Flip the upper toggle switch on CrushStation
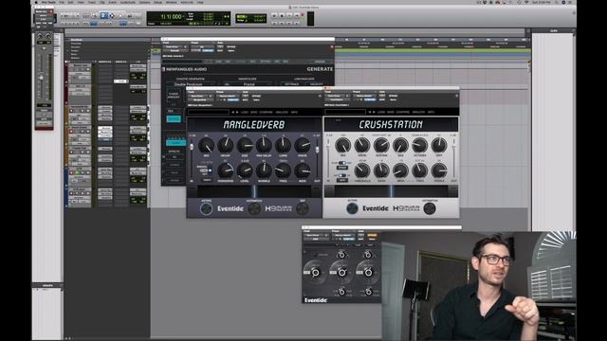Viewport: 607px width, 341px height. pos(342,163)
